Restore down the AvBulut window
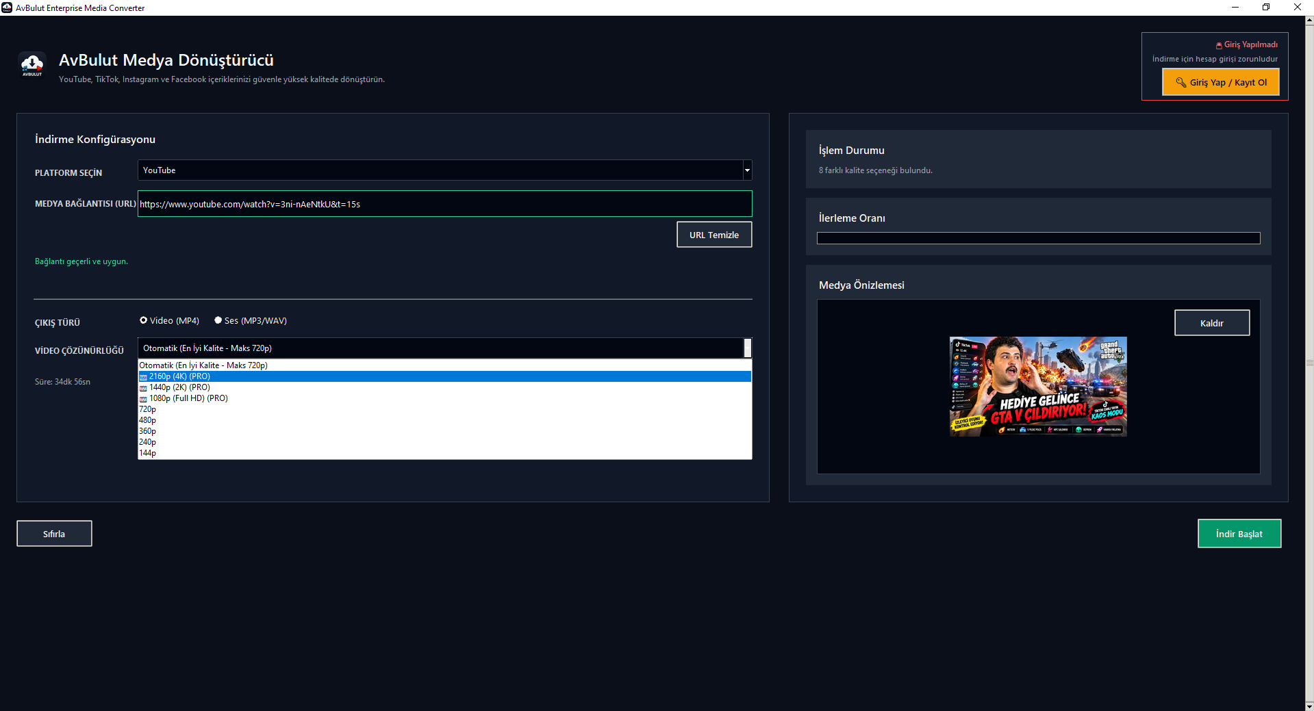This screenshot has width=1314, height=711. click(x=1266, y=8)
